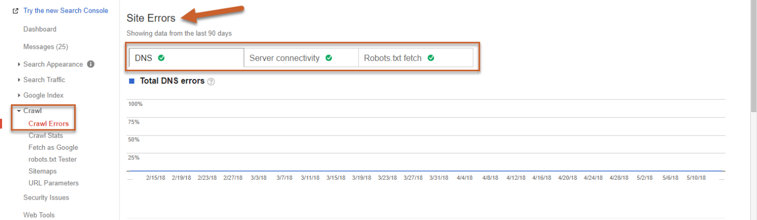The height and width of the screenshot is (220, 757).
Task: Switch to the Robots.txt fetch tab
Action: 393,58
